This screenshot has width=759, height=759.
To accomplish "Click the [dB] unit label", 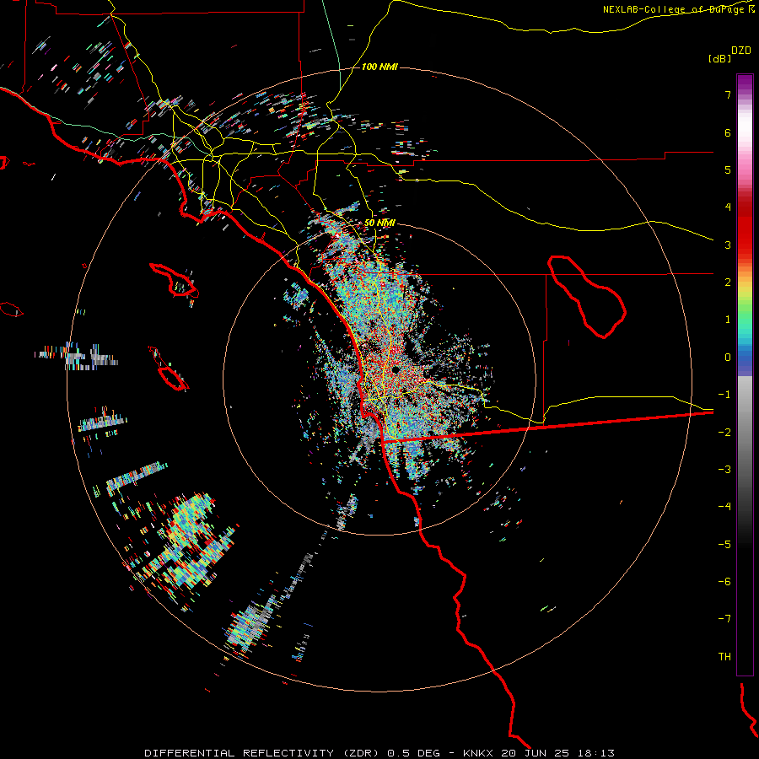I will click(x=720, y=58).
